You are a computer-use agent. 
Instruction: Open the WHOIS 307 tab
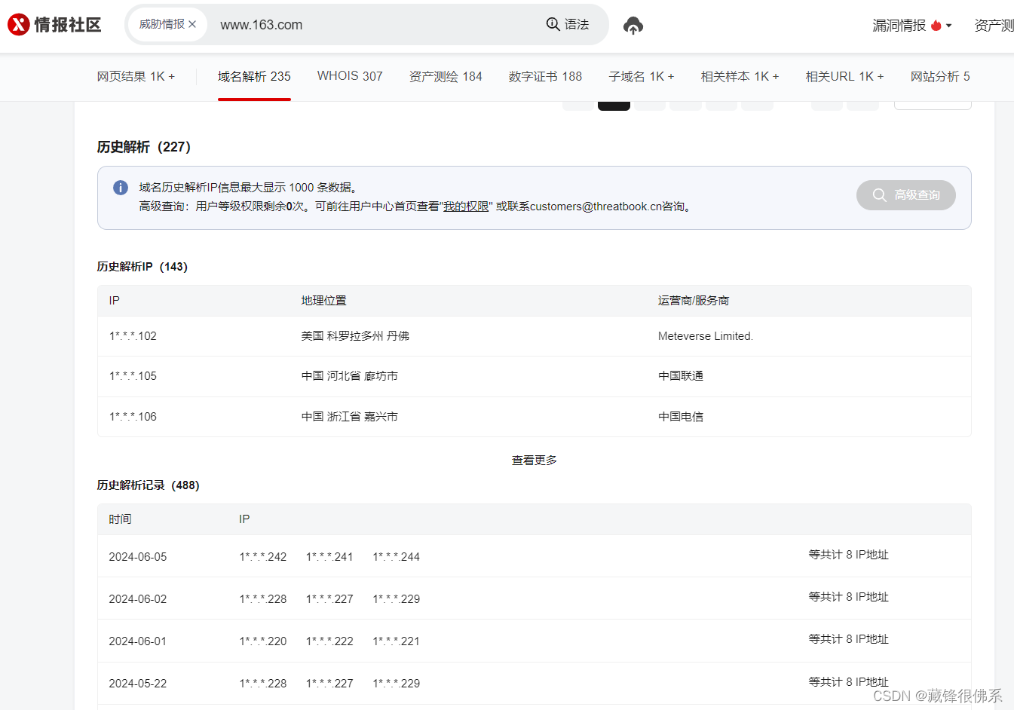(350, 76)
